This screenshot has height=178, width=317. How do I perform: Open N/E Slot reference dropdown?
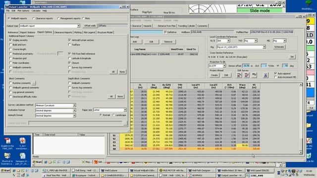coord(228,41)
